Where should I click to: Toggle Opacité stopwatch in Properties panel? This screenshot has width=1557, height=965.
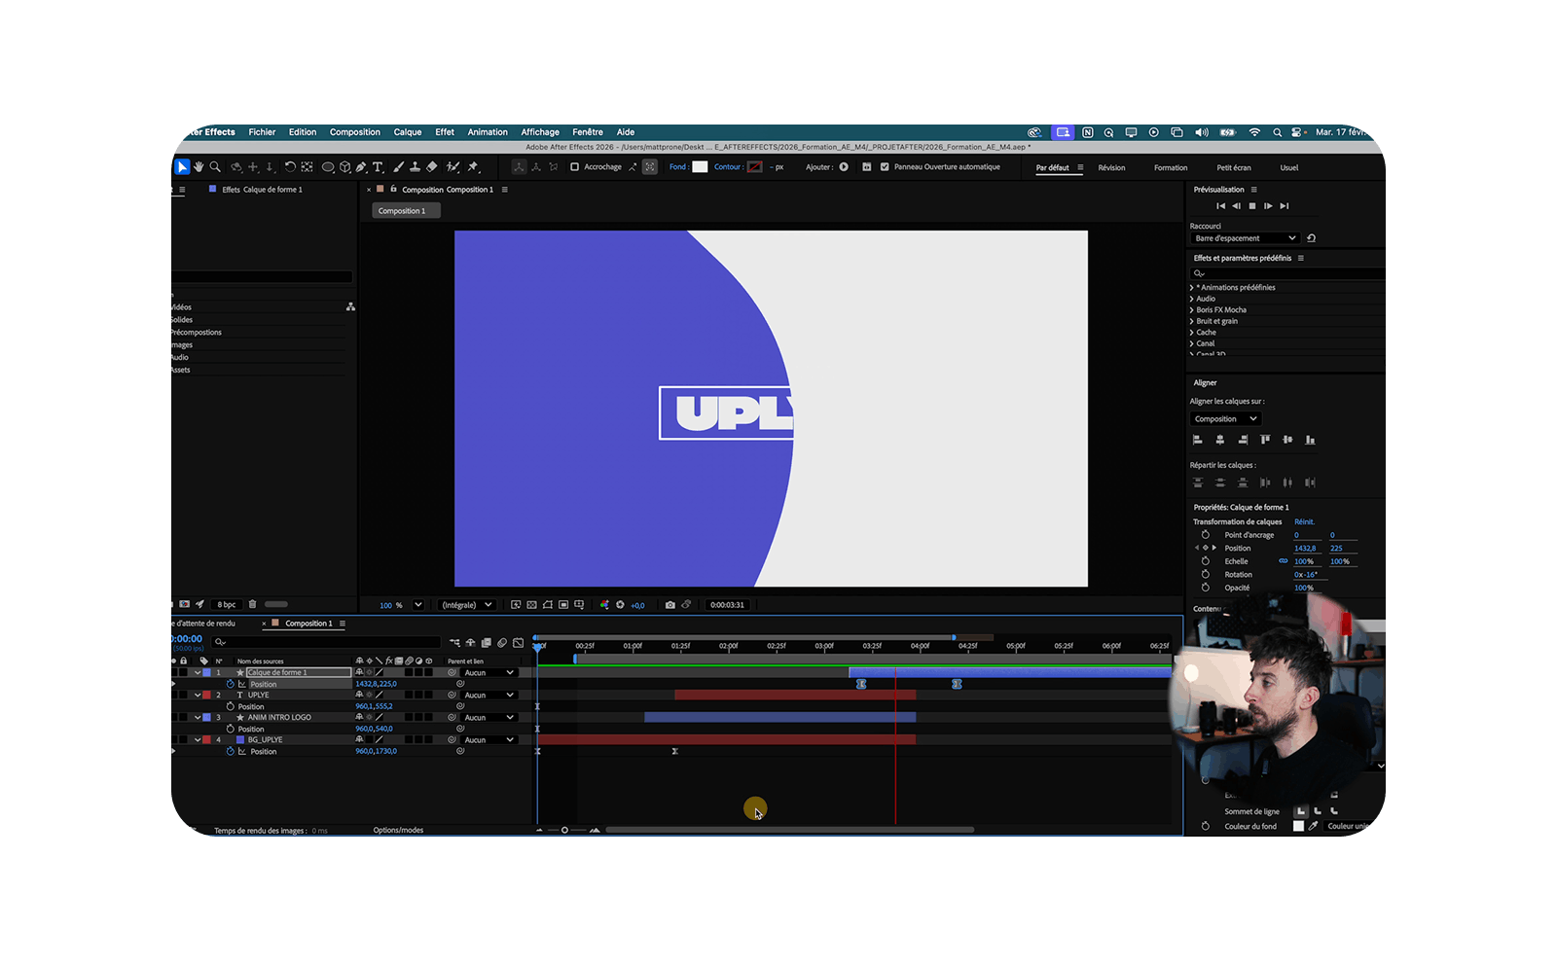[x=1206, y=588]
